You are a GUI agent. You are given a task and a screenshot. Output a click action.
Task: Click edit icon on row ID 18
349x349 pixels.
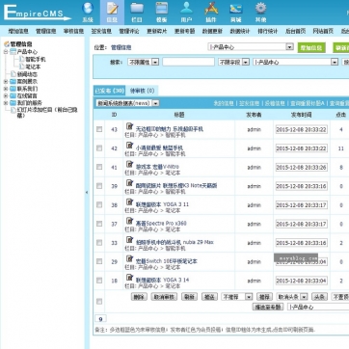(x=129, y=278)
